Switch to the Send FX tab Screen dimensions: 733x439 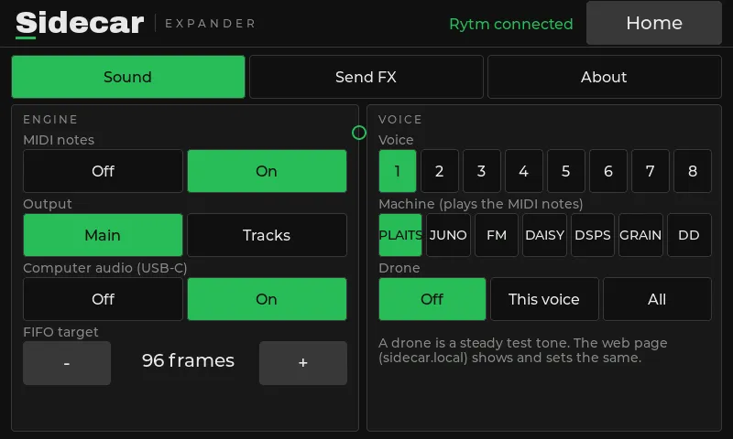pyautogui.click(x=366, y=77)
